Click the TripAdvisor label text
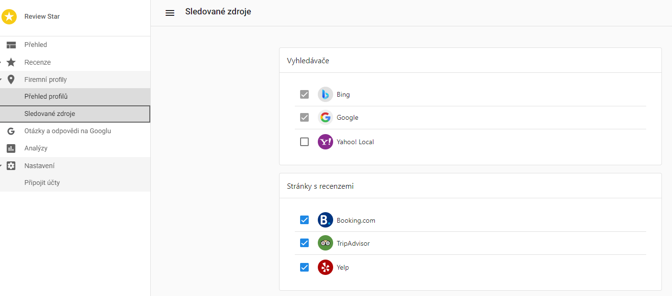 [x=353, y=243]
